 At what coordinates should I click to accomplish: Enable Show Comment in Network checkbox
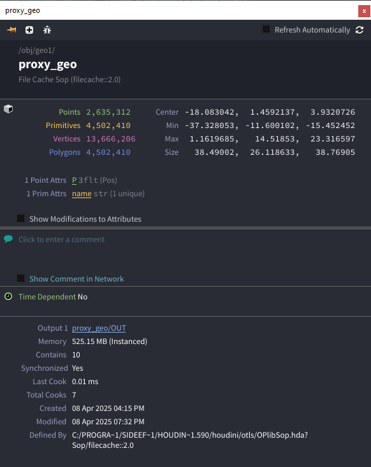[x=20, y=278]
